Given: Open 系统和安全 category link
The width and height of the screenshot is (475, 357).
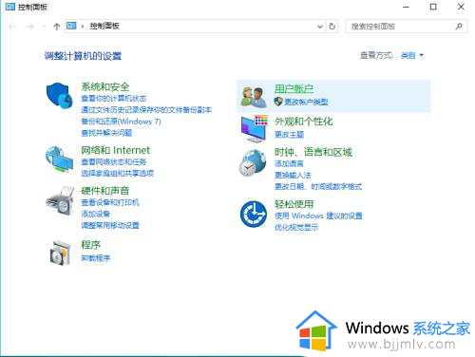Looking at the screenshot, I should click(105, 86).
